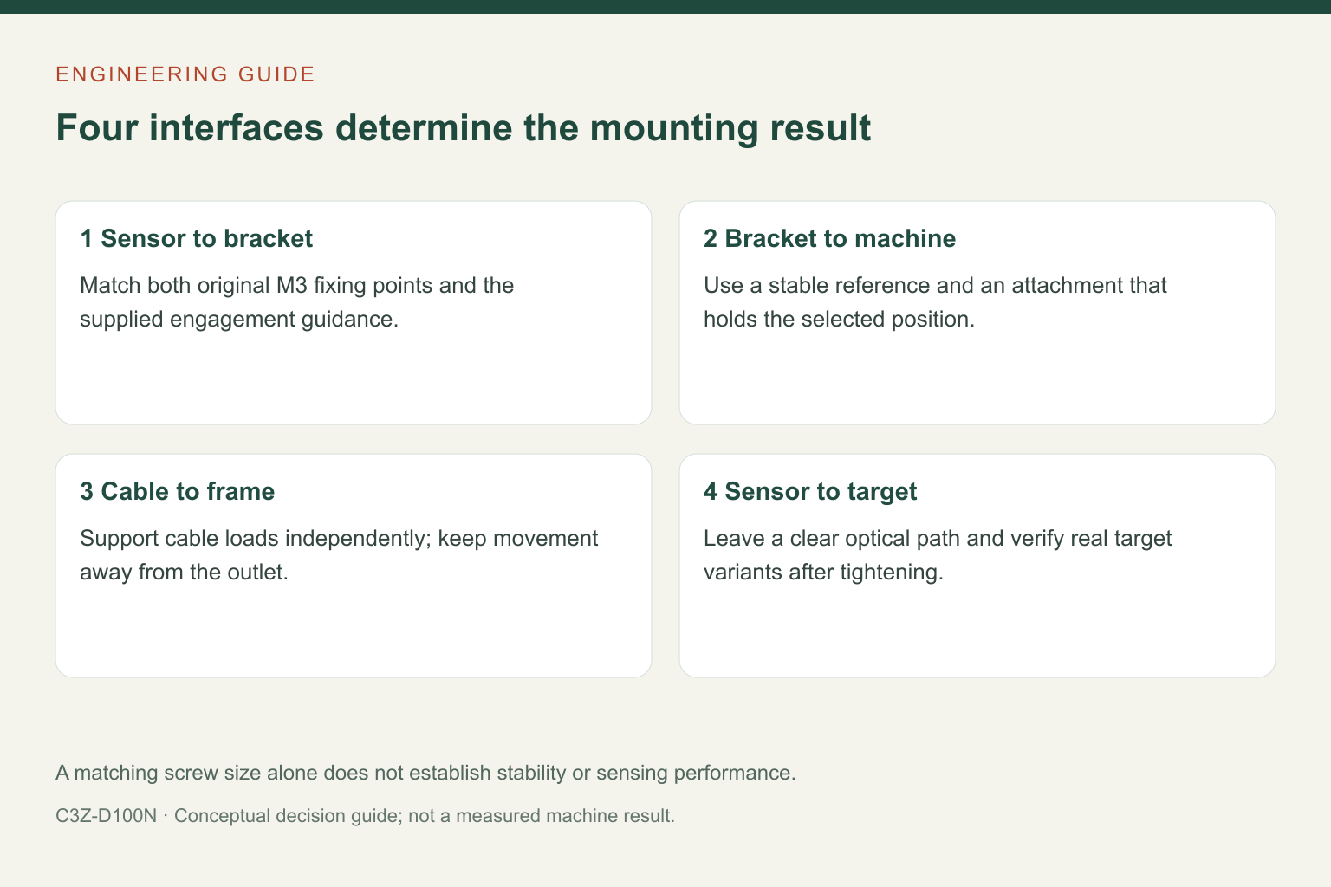
Task: Click text 'Match both original M3 fixing points'
Action: click(256, 286)
